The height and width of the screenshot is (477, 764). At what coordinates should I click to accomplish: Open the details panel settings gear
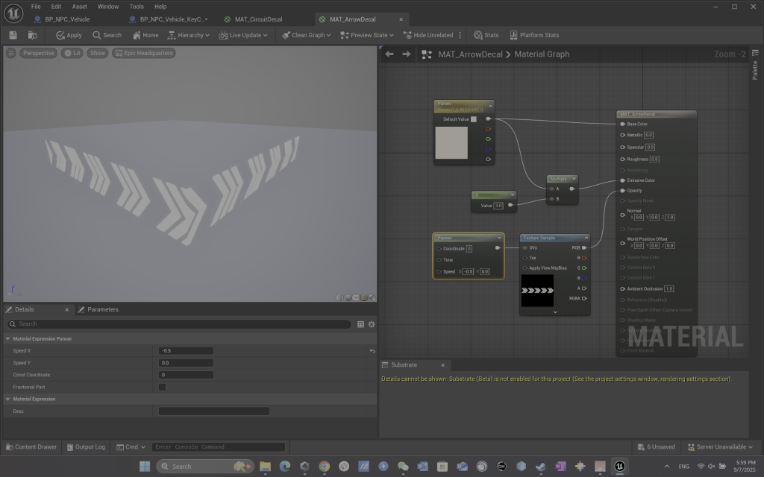click(x=372, y=324)
